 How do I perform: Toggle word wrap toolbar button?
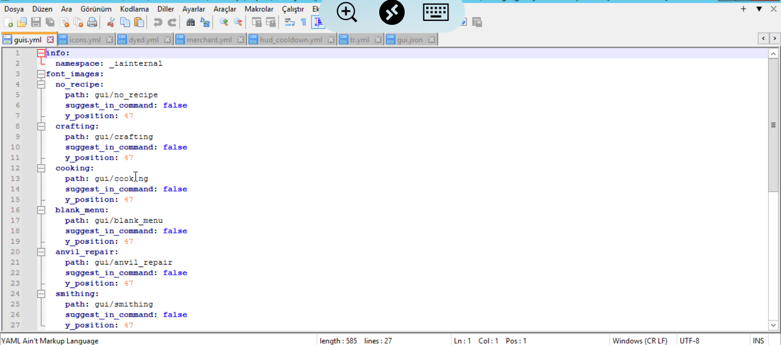289,22
